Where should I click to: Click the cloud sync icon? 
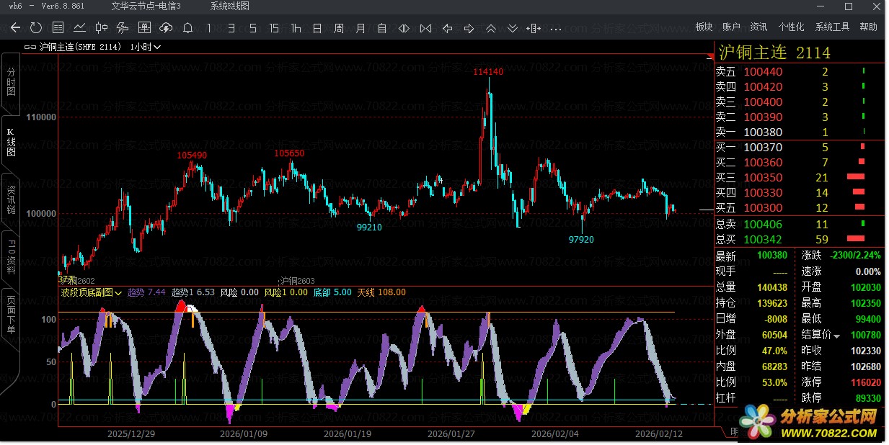click(166, 28)
